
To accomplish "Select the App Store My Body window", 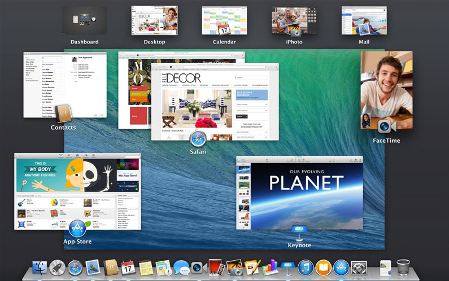I will [77, 191].
